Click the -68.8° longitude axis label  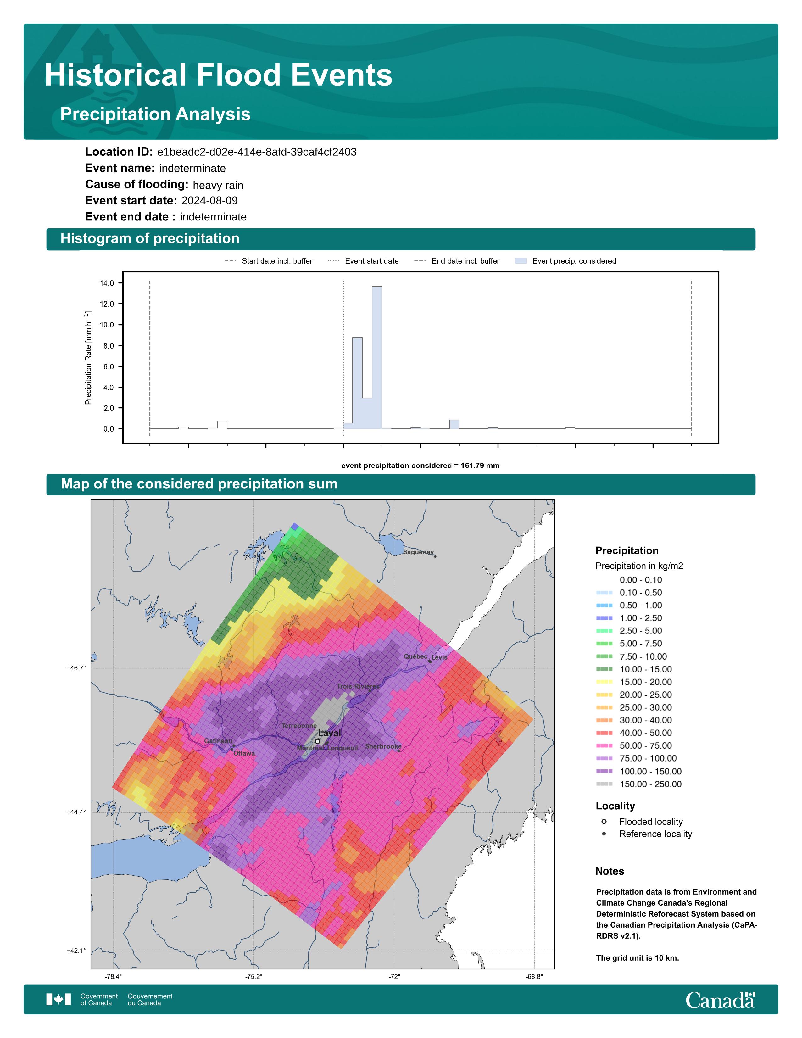coord(534,977)
